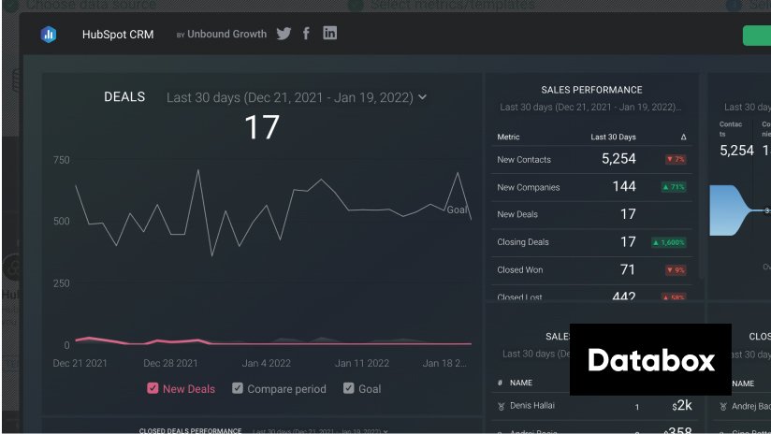The image size is (771, 434).
Task: Click the Goal label on chart
Action: 457,210
